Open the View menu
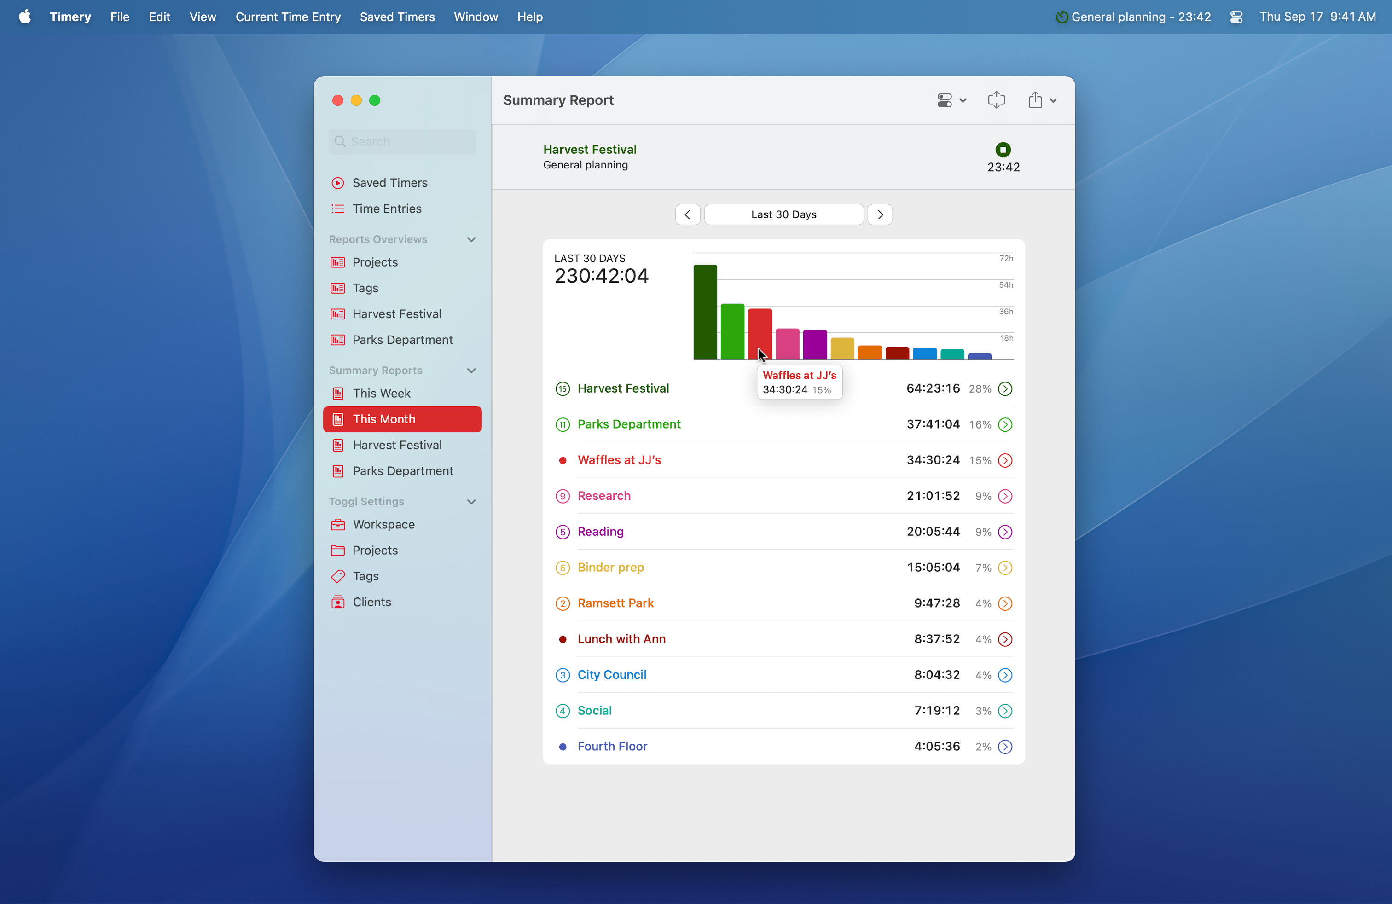Viewport: 1392px width, 904px height. (203, 17)
